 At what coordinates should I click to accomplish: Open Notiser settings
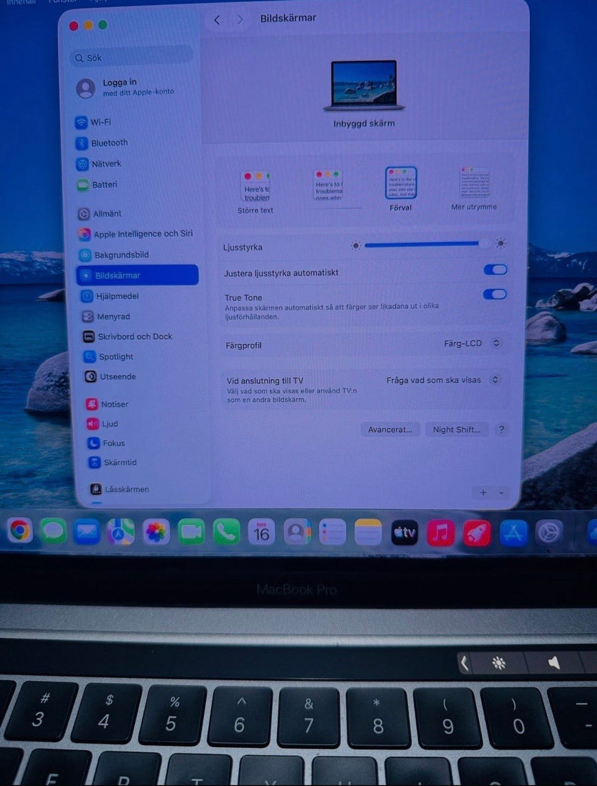(108, 404)
